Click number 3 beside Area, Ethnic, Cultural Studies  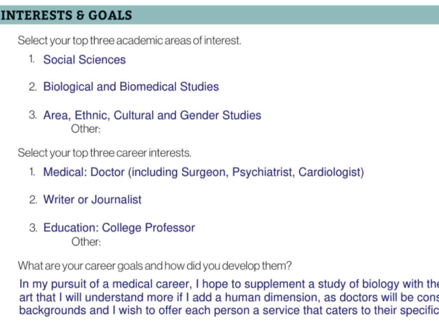pyautogui.click(x=33, y=115)
